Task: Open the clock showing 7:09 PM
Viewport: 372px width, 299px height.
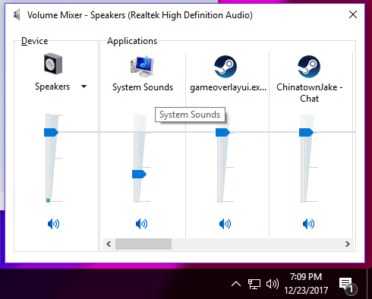Action: pyautogui.click(x=306, y=284)
